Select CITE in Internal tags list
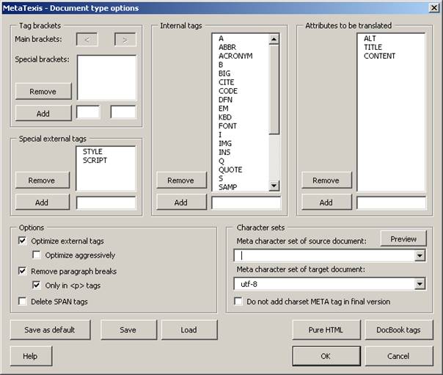The height and width of the screenshot is (375, 443). pos(227,82)
